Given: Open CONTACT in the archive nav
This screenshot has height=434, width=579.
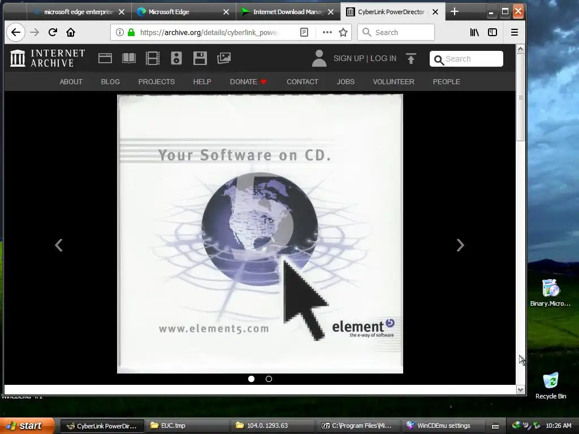Looking at the screenshot, I should 303,82.
